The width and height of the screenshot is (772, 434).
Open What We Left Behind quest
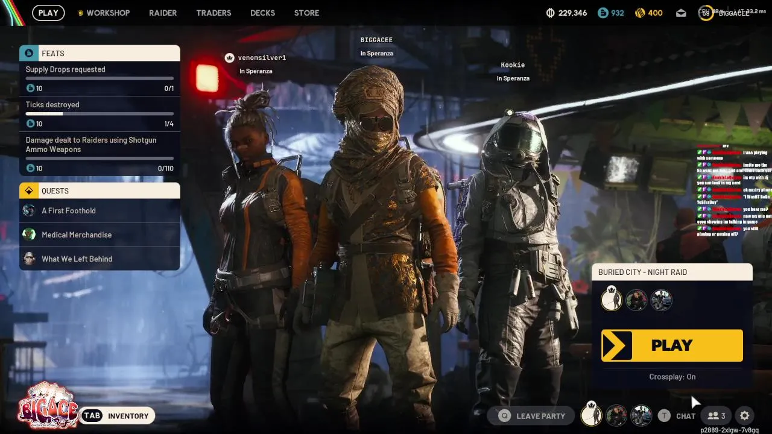coord(100,259)
